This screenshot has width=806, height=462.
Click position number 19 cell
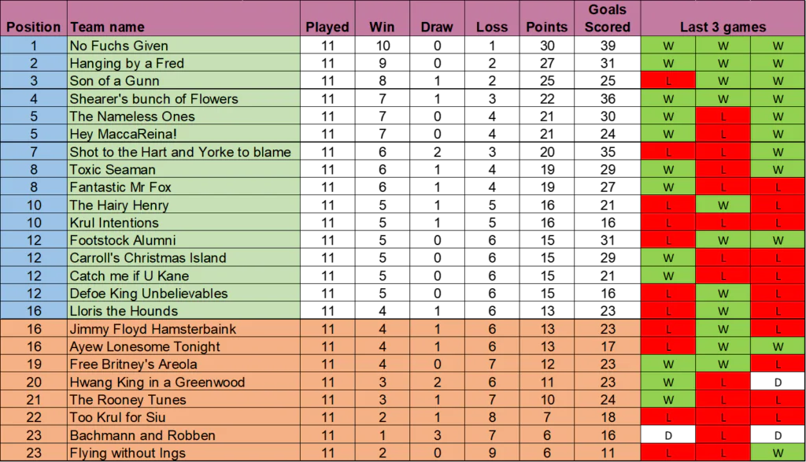(x=33, y=364)
